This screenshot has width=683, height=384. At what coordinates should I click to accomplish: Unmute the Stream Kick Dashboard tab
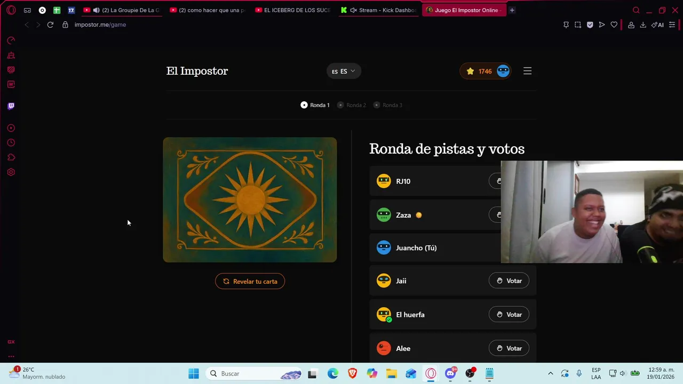pyautogui.click(x=353, y=10)
